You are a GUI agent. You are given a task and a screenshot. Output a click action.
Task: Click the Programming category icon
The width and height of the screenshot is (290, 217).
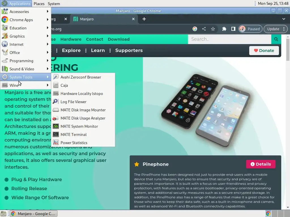tap(5, 61)
